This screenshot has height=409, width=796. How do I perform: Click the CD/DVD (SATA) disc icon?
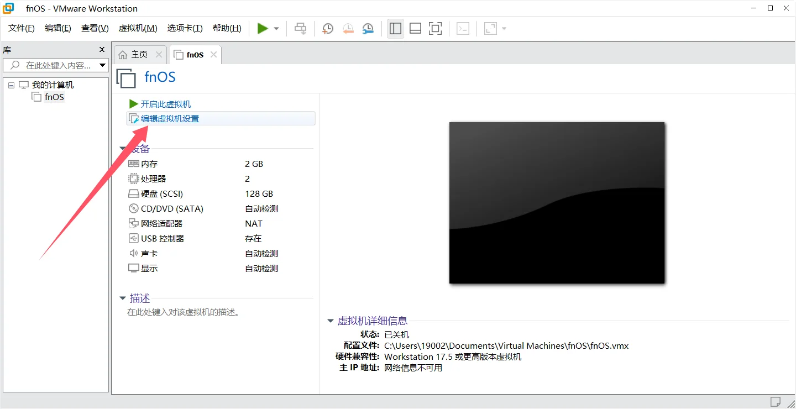click(133, 209)
